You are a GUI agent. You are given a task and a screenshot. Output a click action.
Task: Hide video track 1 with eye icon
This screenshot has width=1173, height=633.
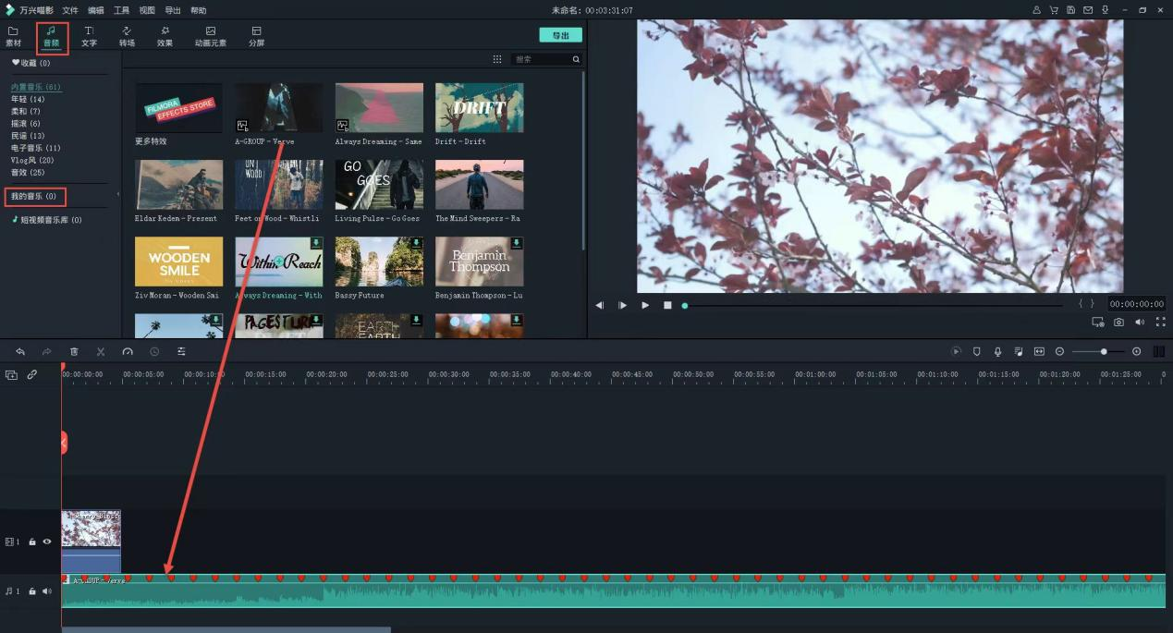pyautogui.click(x=47, y=542)
